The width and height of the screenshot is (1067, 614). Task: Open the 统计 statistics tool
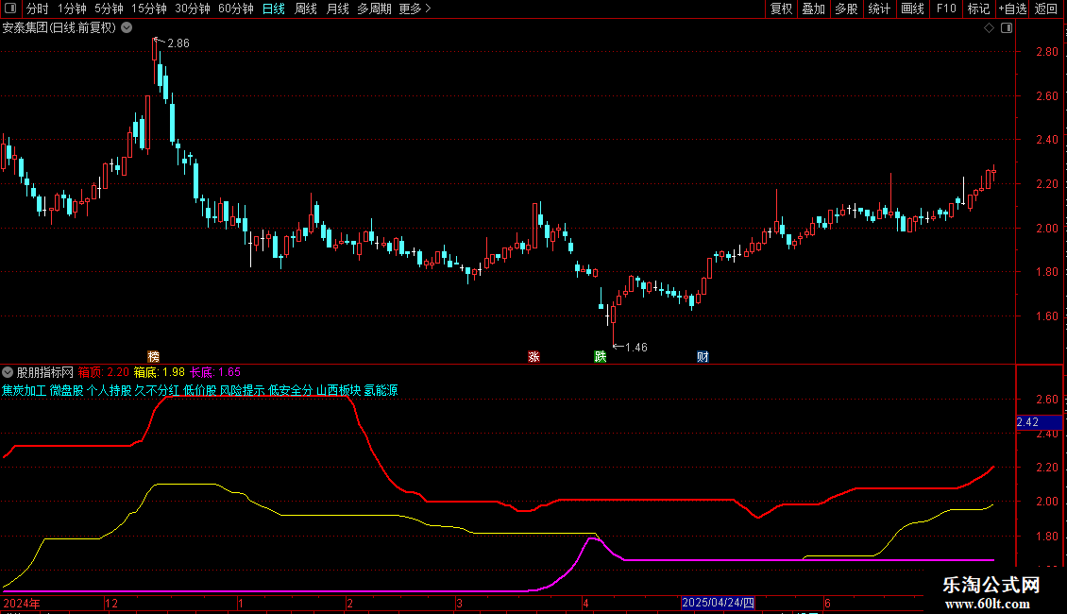click(x=879, y=9)
